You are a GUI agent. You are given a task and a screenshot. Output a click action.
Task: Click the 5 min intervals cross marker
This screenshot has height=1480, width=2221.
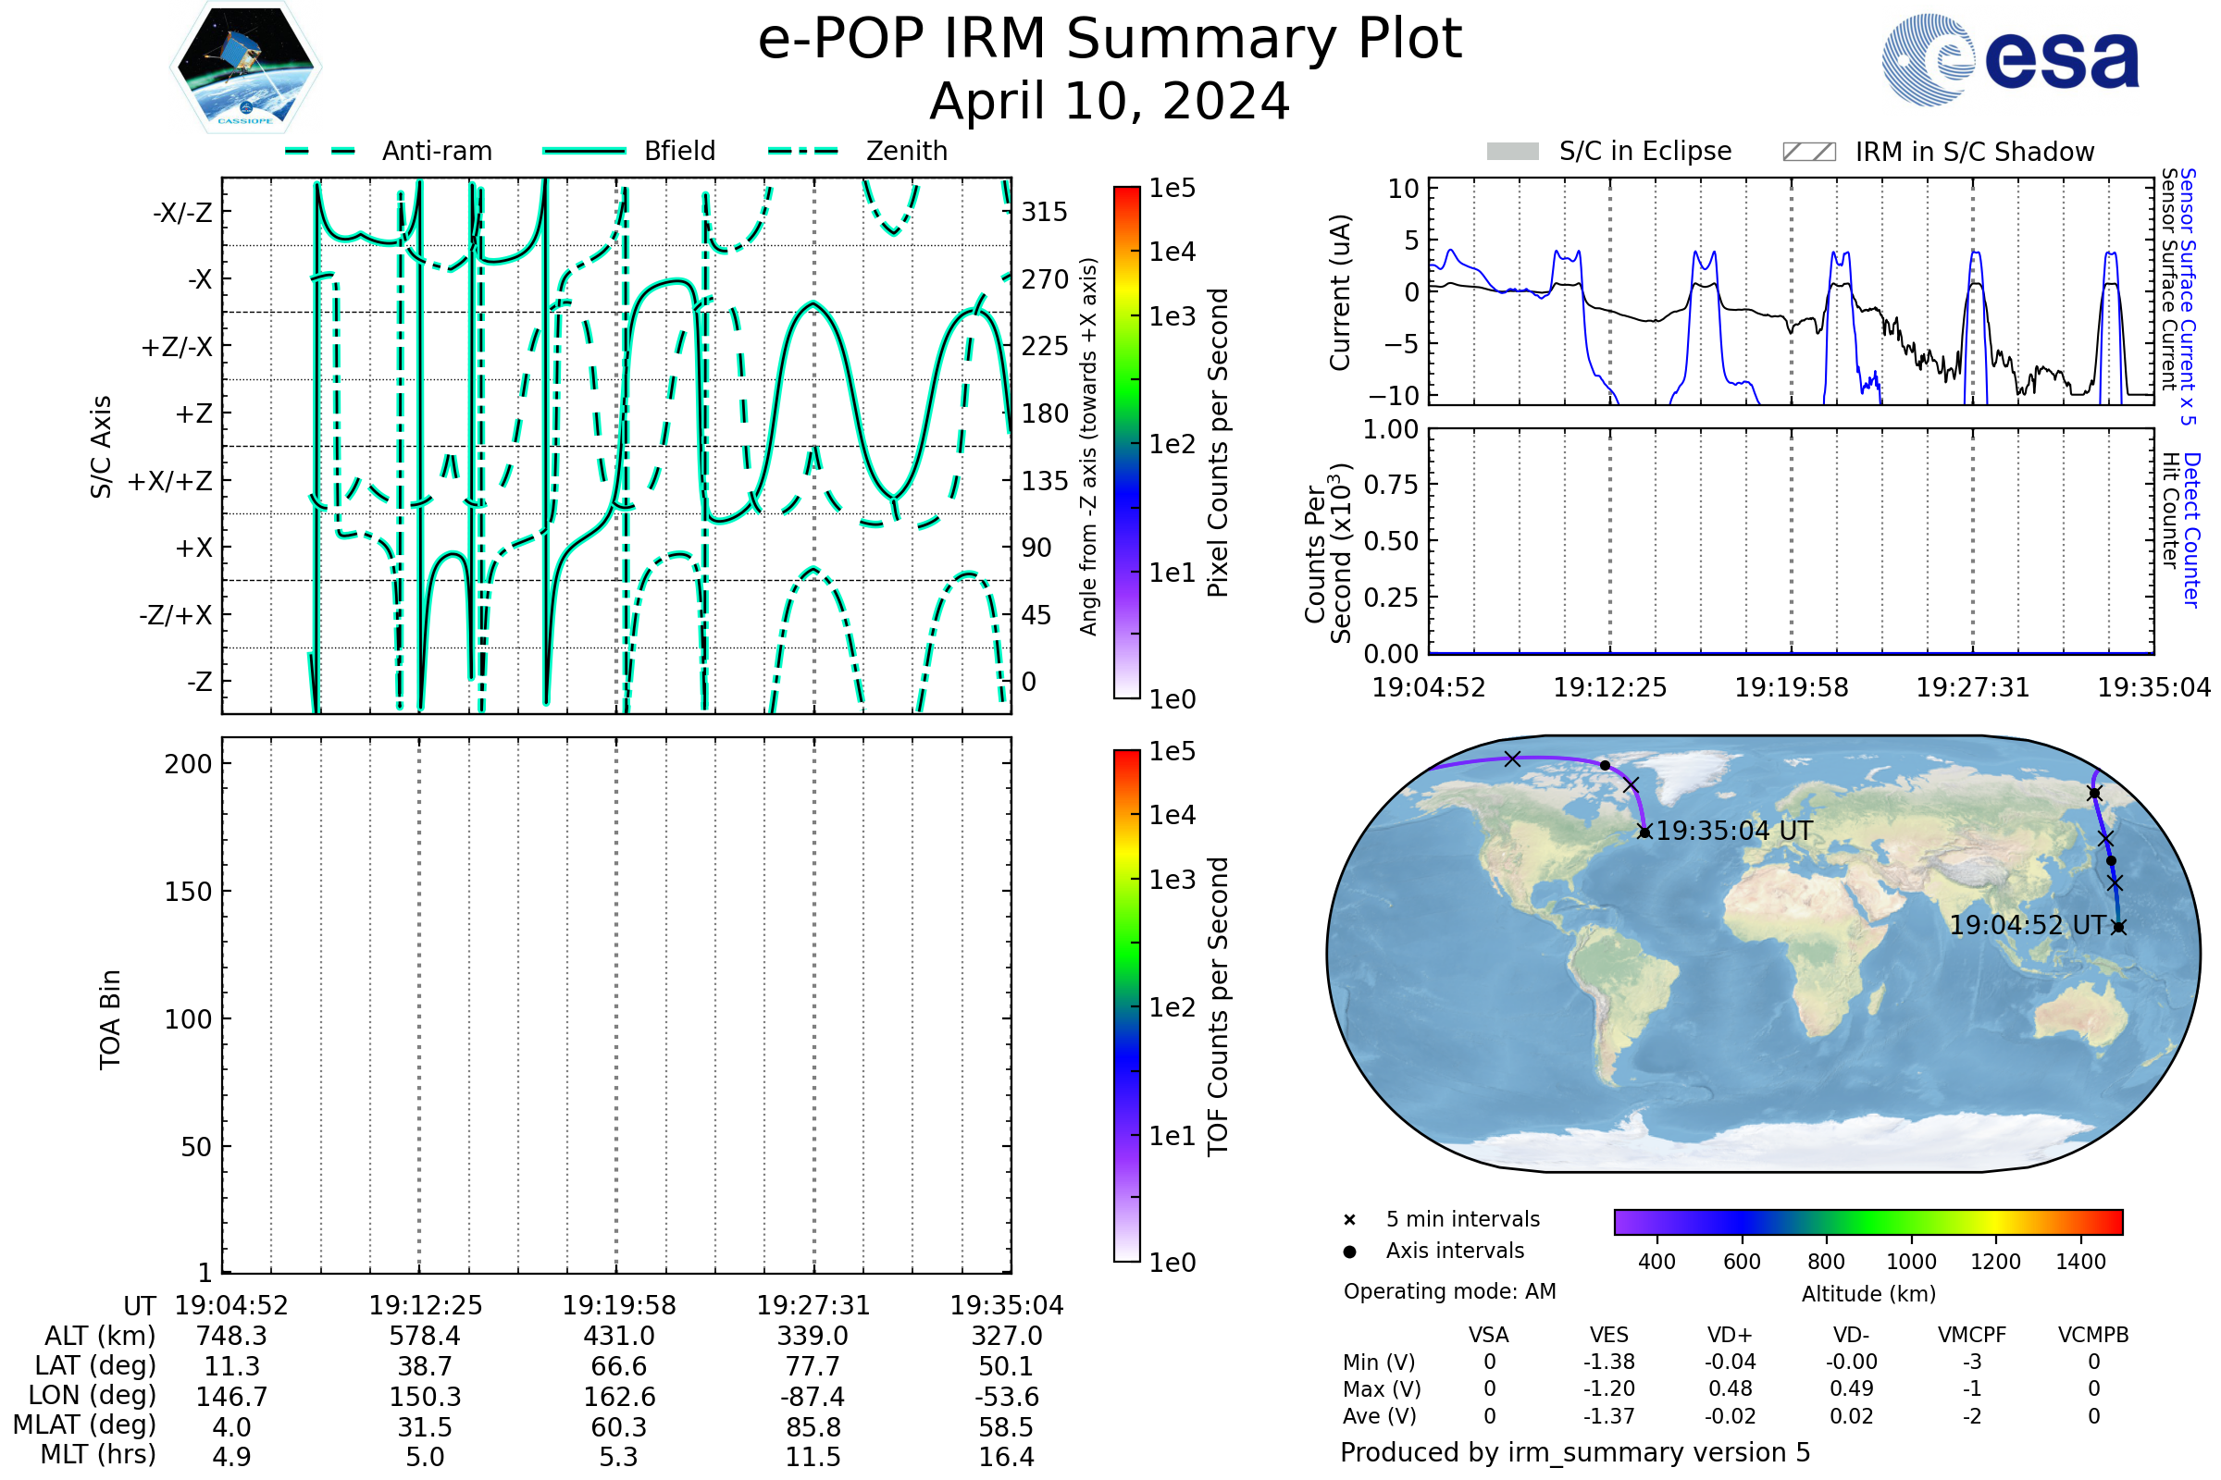click(x=1349, y=1220)
